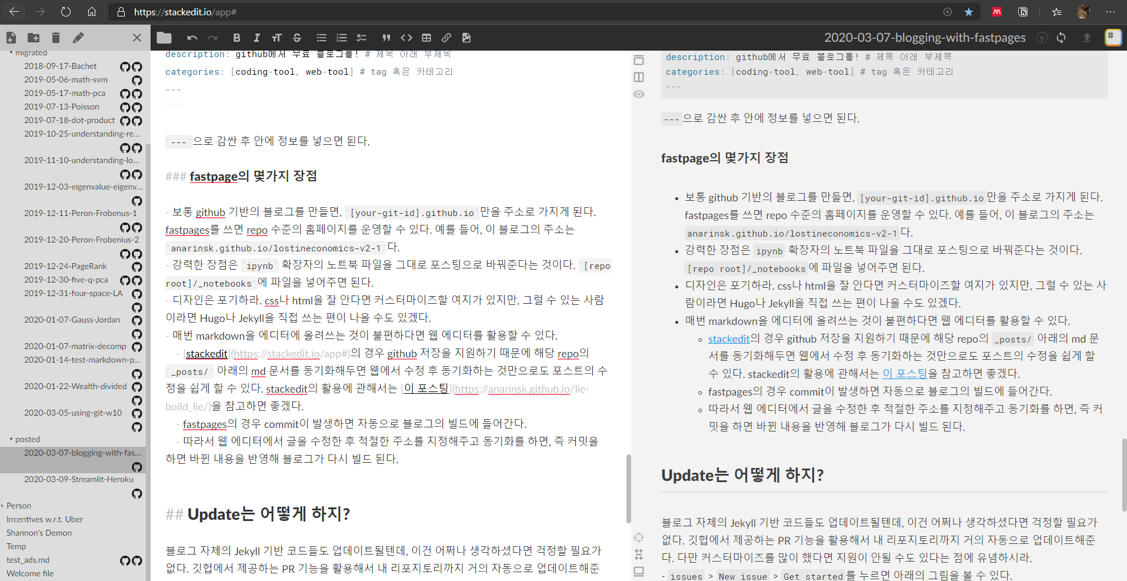Image resolution: width=1127 pixels, height=581 pixels.
Task: Click the rename pencil icon
Action: 78,38
